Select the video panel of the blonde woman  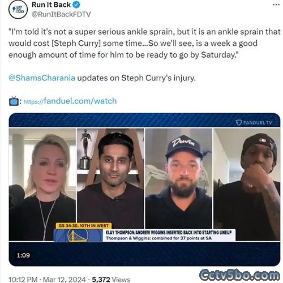pos(42,185)
